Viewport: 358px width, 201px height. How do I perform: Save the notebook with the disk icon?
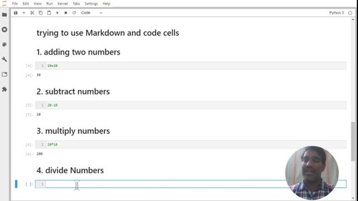coord(16,13)
